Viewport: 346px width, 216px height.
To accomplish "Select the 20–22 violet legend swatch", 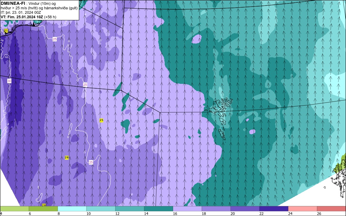I will click(245, 208).
